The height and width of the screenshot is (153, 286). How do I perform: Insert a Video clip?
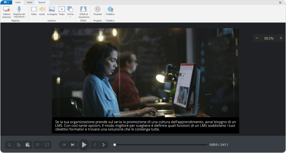[34, 11]
